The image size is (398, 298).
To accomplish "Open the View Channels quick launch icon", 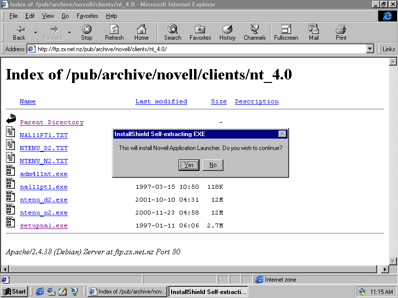I will tap(74, 292).
